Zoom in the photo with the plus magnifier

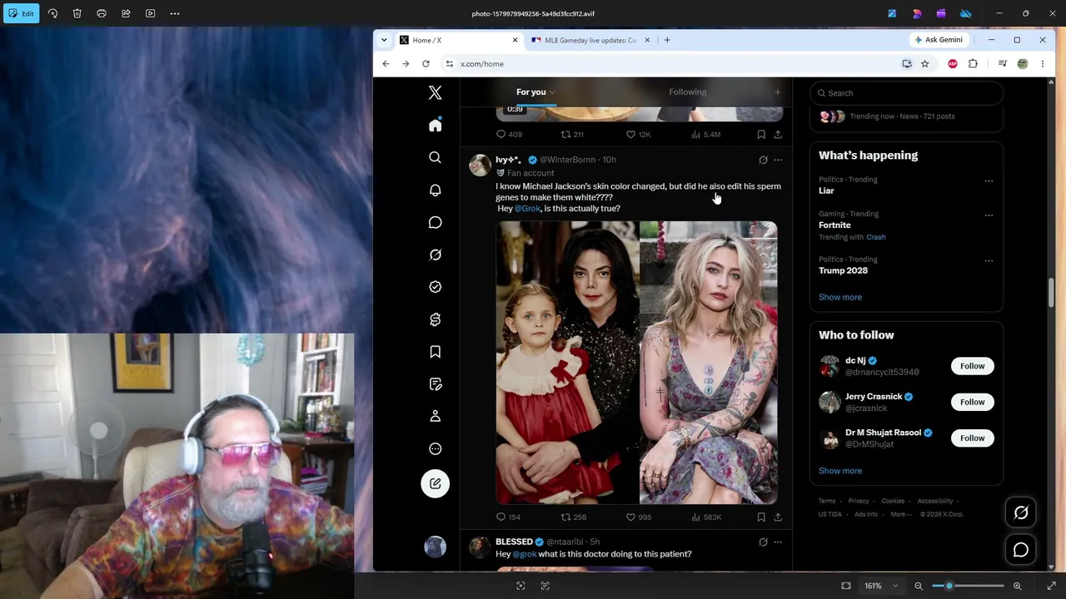point(1017,586)
